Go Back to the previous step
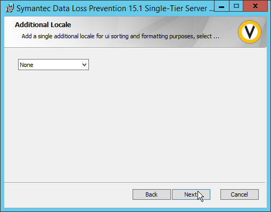This screenshot has width=271, height=212. pyautogui.click(x=152, y=194)
